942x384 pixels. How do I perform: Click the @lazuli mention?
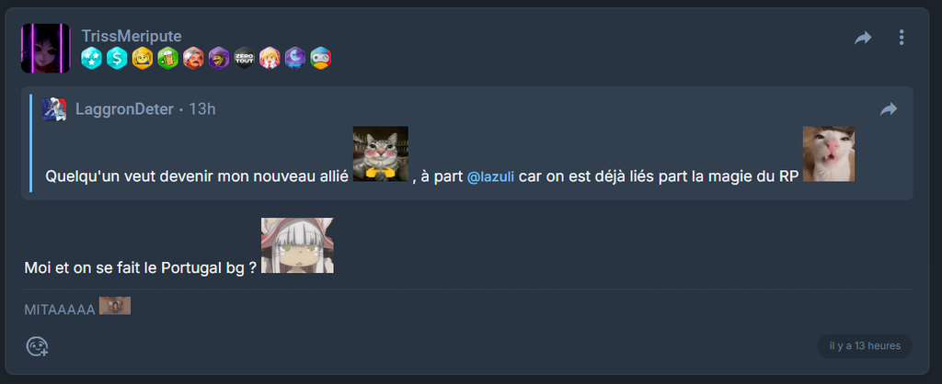490,177
